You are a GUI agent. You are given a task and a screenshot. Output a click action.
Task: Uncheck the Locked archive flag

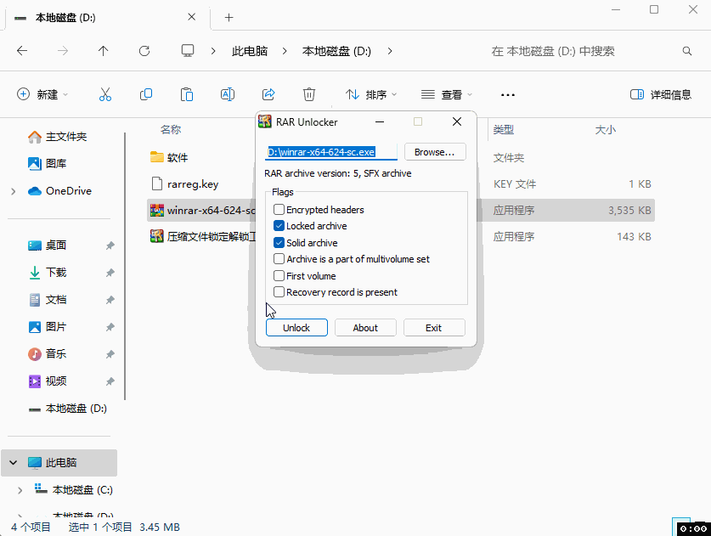point(279,226)
